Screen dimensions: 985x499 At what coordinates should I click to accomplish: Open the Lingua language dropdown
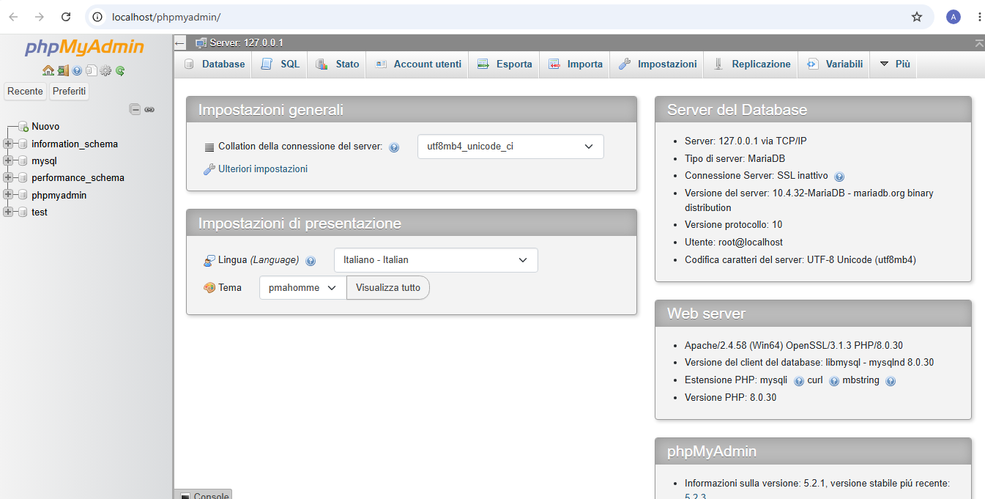(436, 260)
